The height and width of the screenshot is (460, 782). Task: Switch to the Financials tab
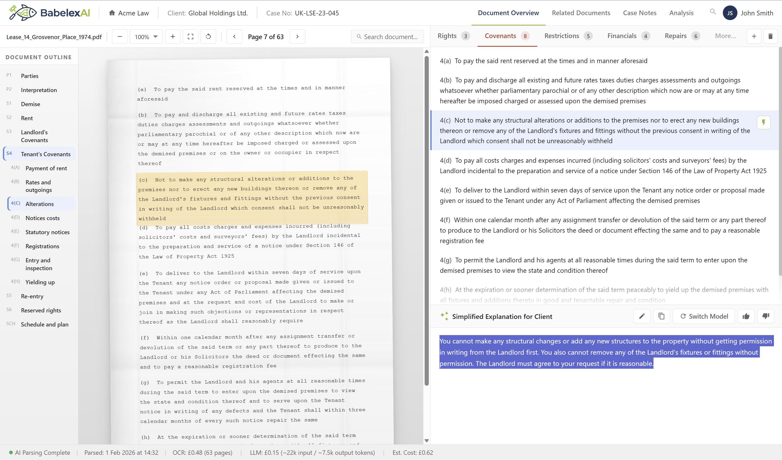628,36
